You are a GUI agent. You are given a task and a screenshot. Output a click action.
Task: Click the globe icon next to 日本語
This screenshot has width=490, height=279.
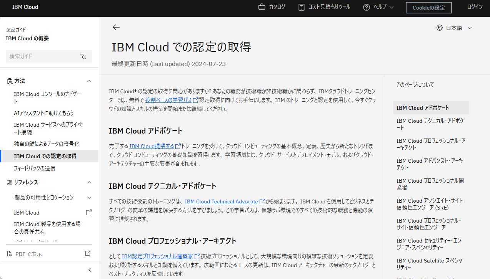pyautogui.click(x=440, y=28)
